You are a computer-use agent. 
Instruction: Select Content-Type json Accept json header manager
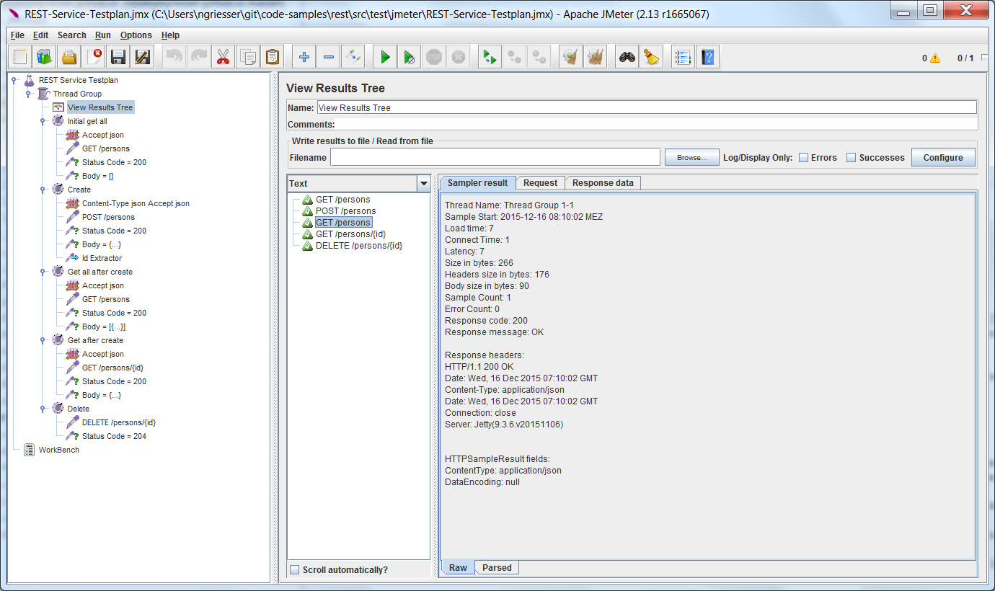tap(136, 203)
